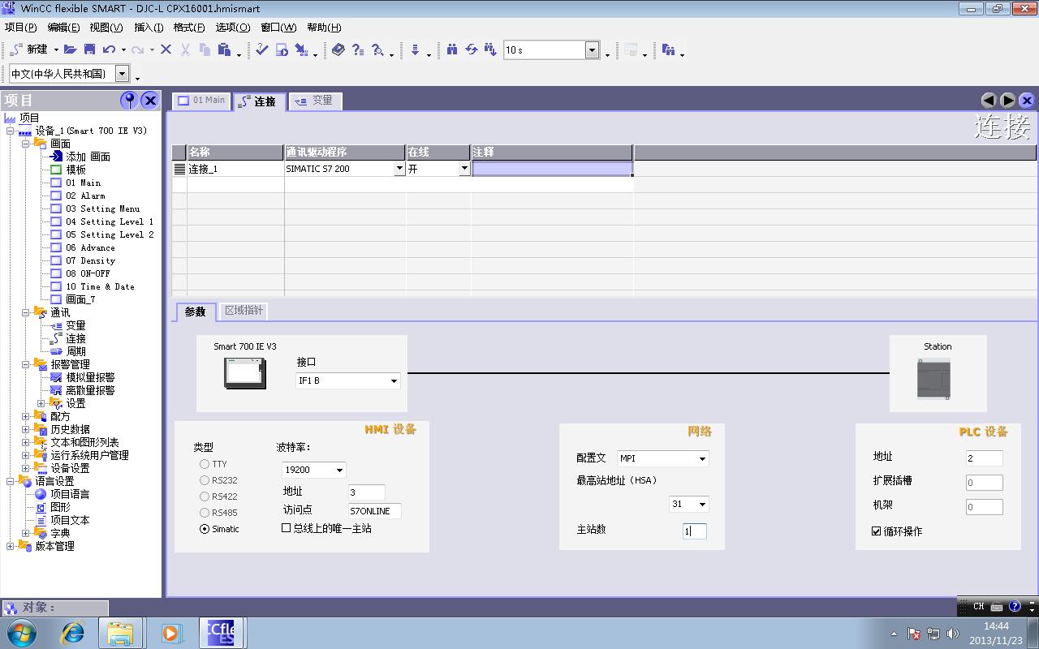
Task: Open the media player taskbar icon
Action: (x=171, y=633)
